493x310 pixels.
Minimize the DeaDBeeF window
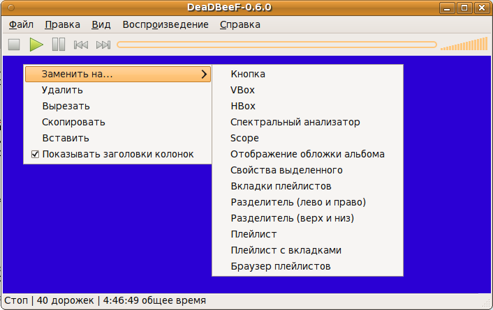[447, 8]
